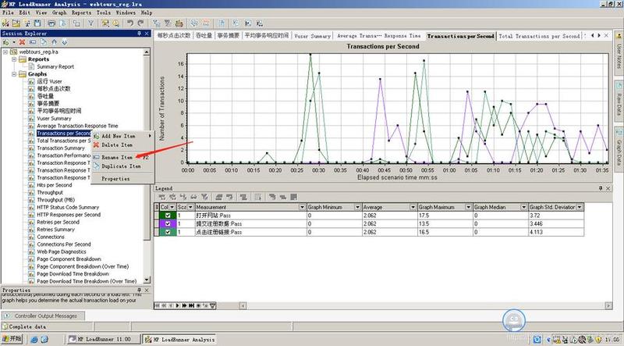Click the funnel filter icon in Legend toolbar
624x346 pixels.
click(204, 197)
